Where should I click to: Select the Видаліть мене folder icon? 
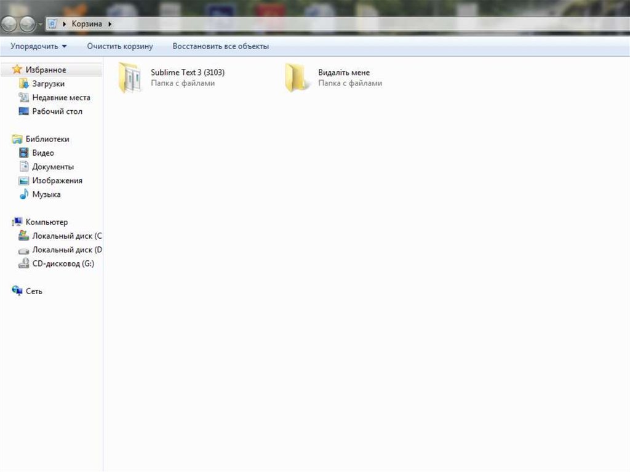coord(297,78)
